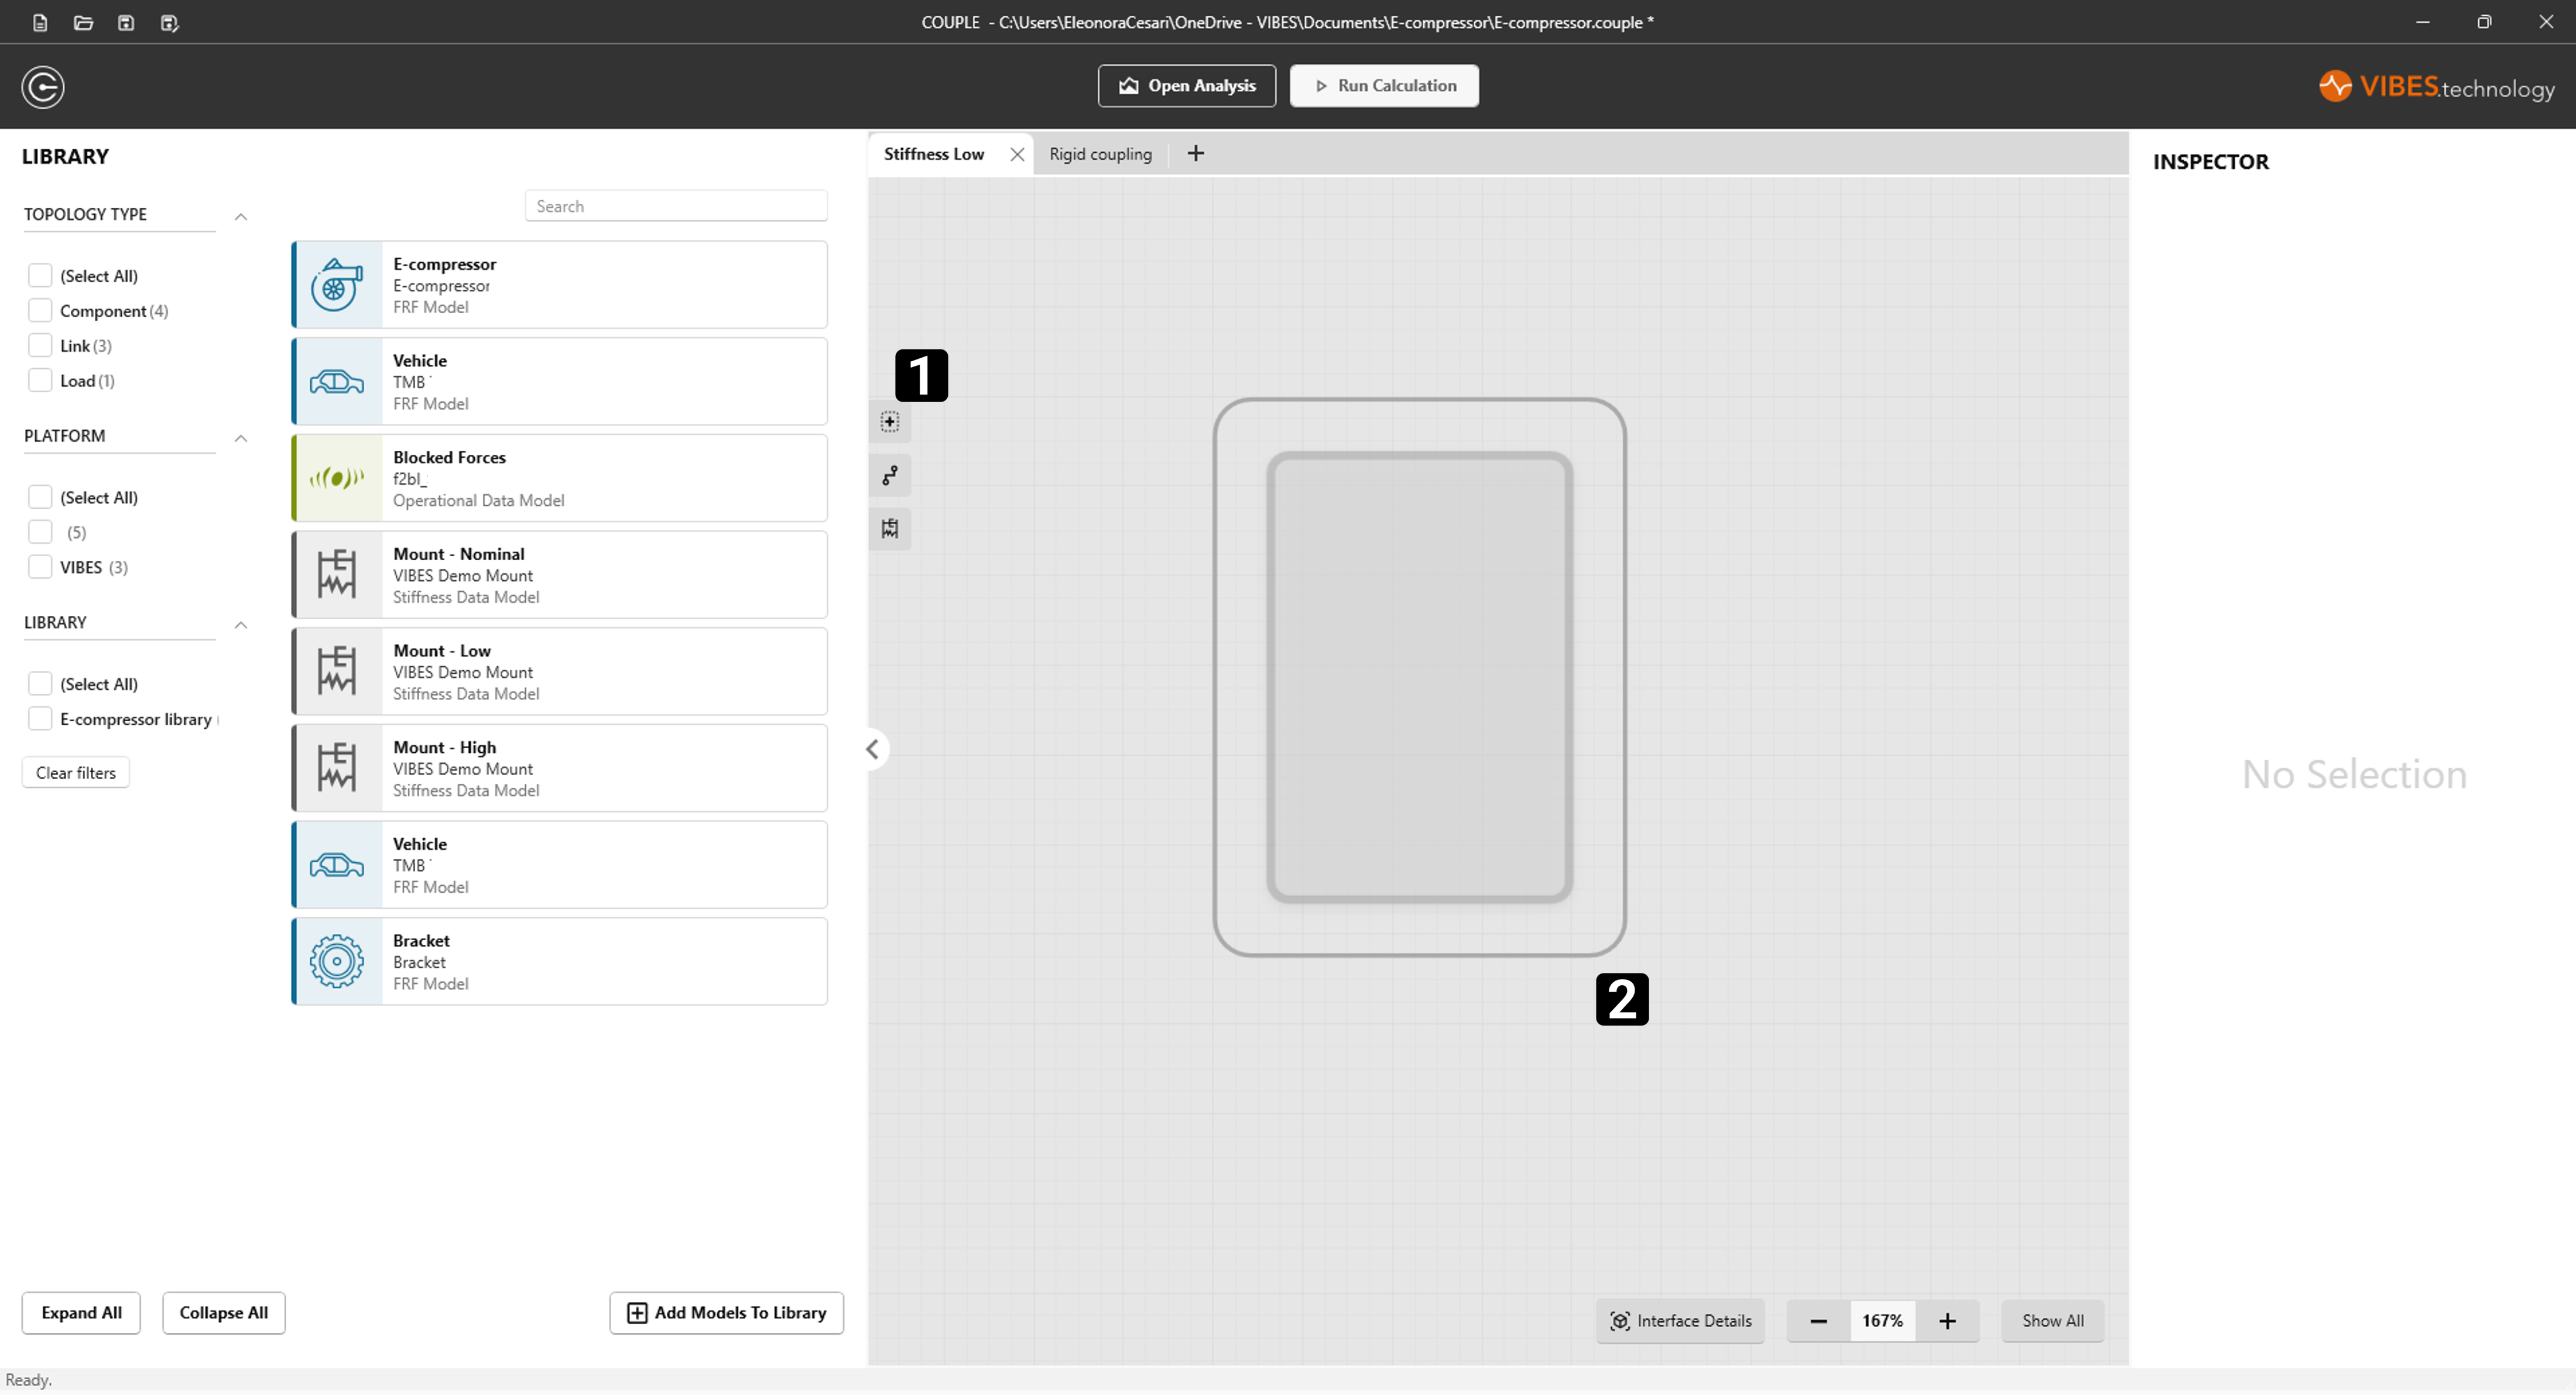The width and height of the screenshot is (2576, 1395).
Task: Add a new topology tab with plus
Action: (1195, 153)
